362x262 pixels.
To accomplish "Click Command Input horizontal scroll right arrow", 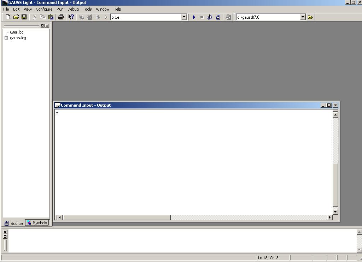I will (330, 217).
